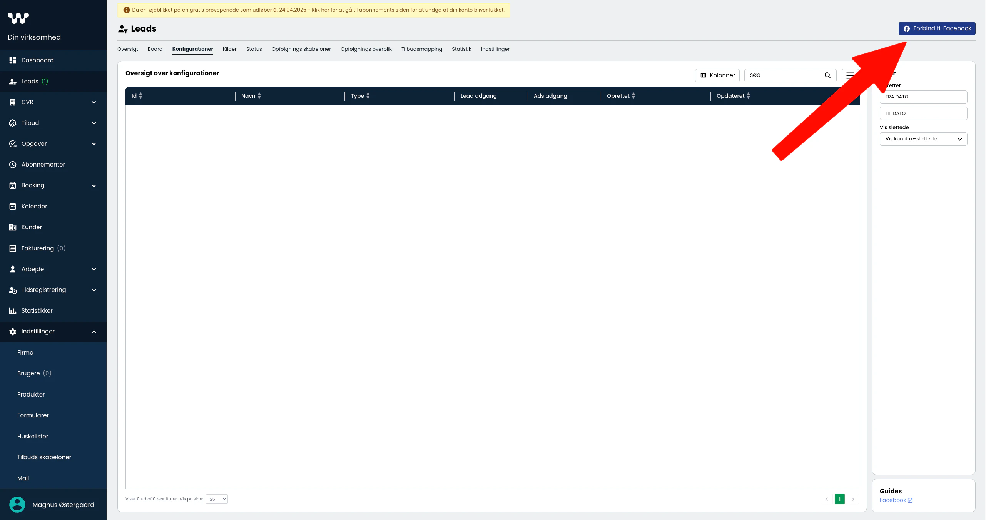Sort table by Navn column

[x=259, y=96]
